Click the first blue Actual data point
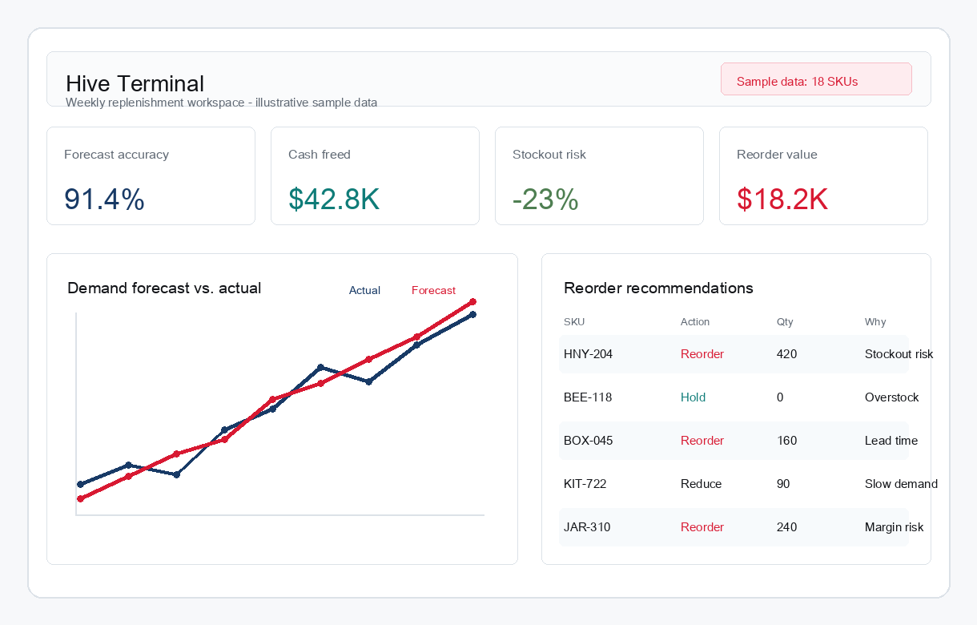 click(80, 484)
